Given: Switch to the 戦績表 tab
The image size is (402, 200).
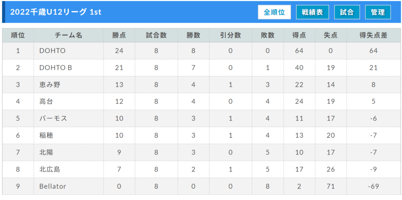Looking at the screenshot, I should coord(312,12).
